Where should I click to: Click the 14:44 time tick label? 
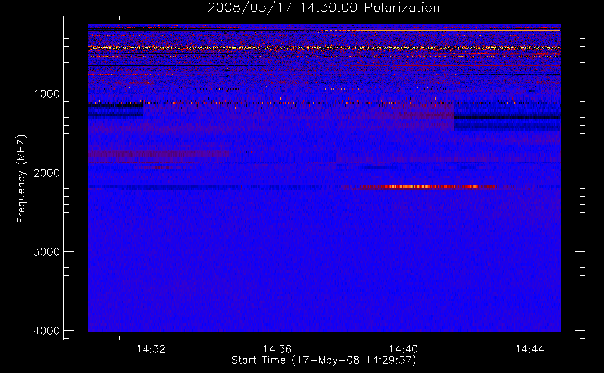tap(530, 350)
